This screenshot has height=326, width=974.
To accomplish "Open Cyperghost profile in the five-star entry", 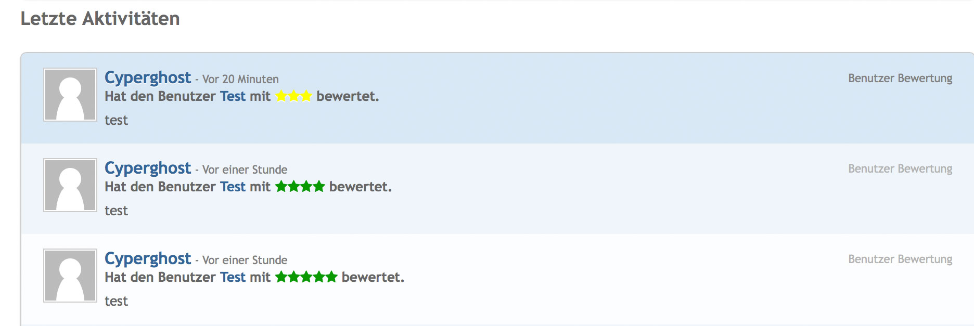I will 148,259.
